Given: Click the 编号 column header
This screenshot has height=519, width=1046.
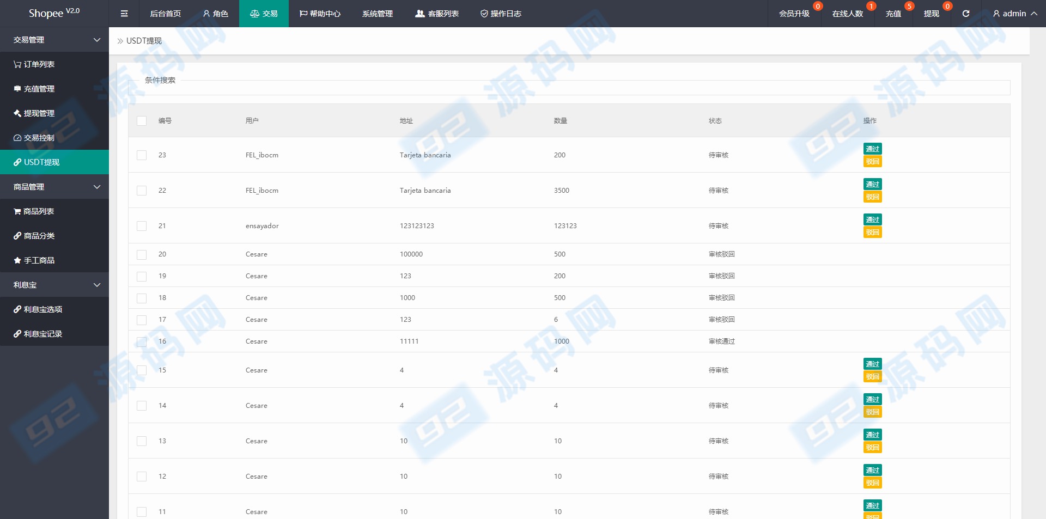Looking at the screenshot, I should pos(165,121).
